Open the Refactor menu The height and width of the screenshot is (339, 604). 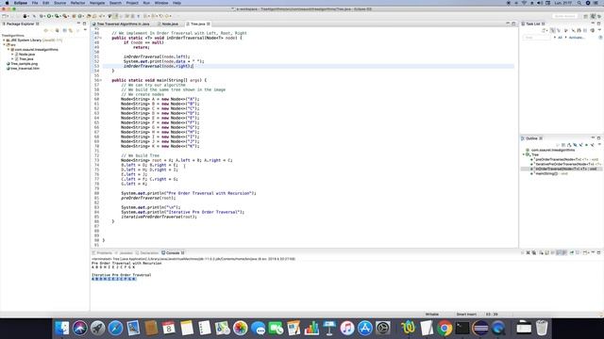pos(77,3)
